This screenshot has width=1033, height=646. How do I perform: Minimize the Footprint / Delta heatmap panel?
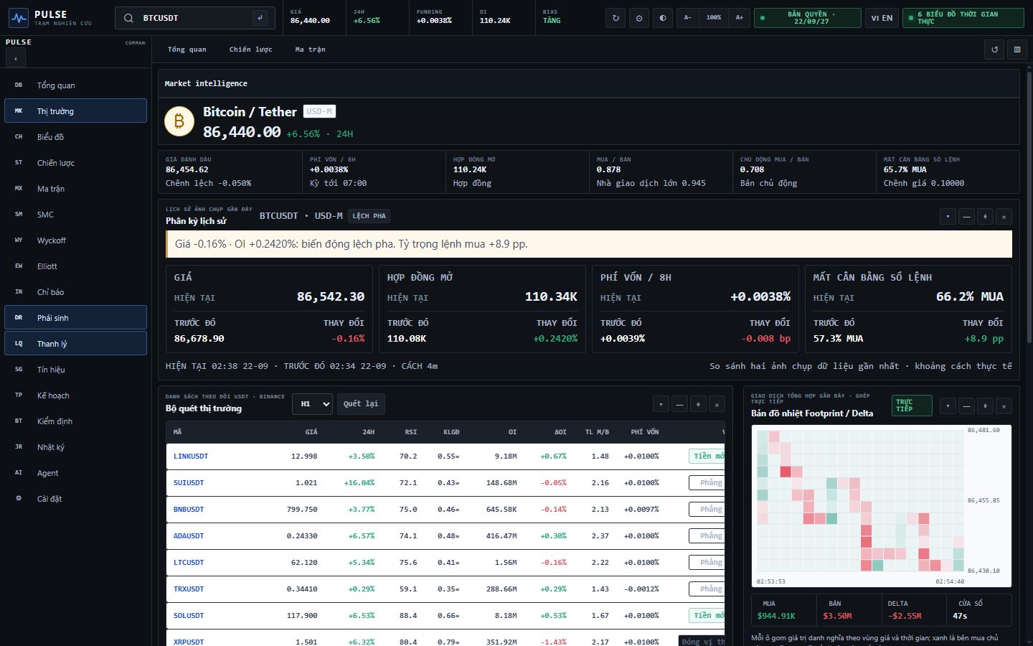[x=967, y=406]
